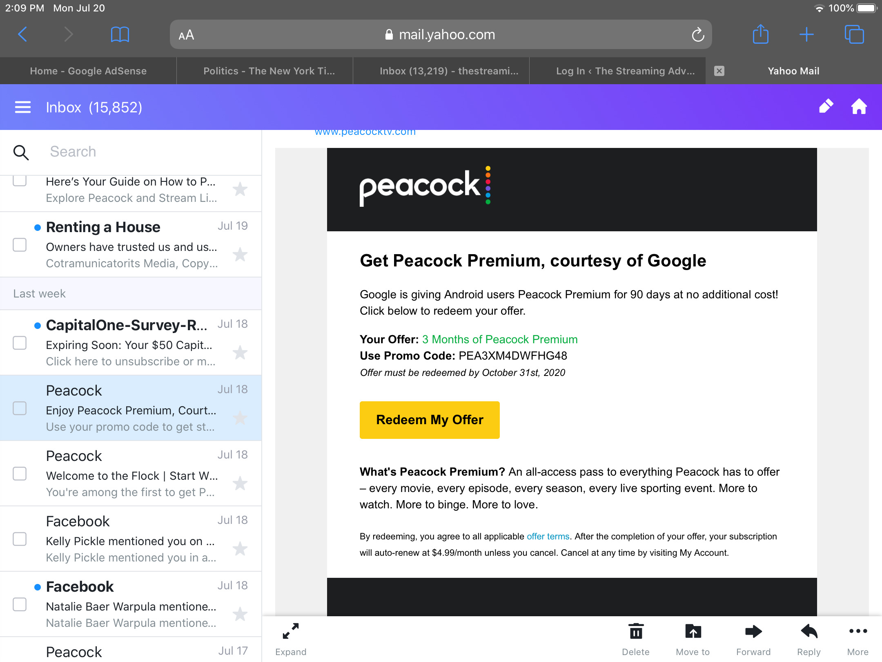Compose a new email with the pencil icon
The image size is (882, 662).
[x=826, y=107]
